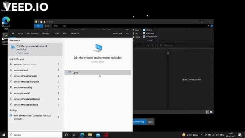Viewport: 245px width, 138px height.
Task: Expand arrow beside 'environmental' suggestion
Action: [x=59, y=93]
